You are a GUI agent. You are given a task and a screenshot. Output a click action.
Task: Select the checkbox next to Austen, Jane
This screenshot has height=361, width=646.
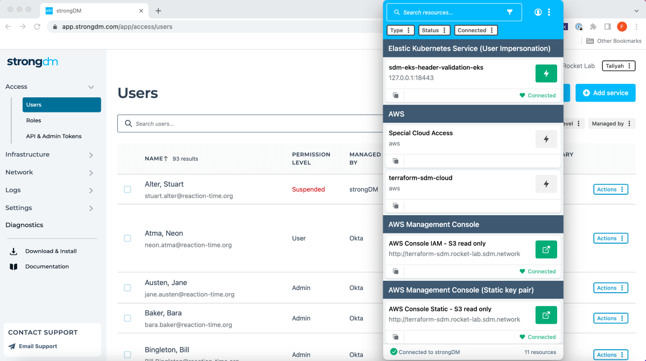[127, 288]
